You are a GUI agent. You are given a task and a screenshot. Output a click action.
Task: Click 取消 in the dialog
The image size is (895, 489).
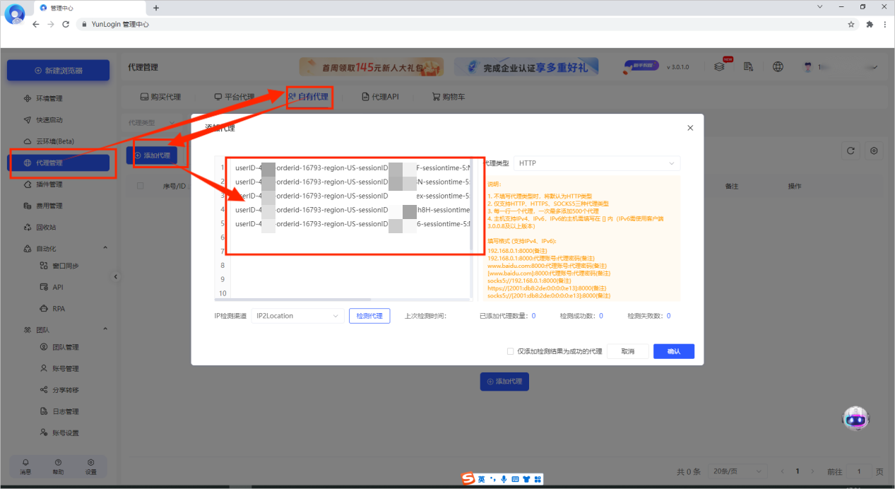627,351
